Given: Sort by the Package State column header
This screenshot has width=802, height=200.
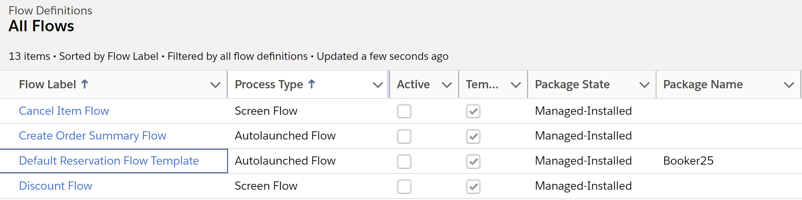Looking at the screenshot, I should pos(572,85).
